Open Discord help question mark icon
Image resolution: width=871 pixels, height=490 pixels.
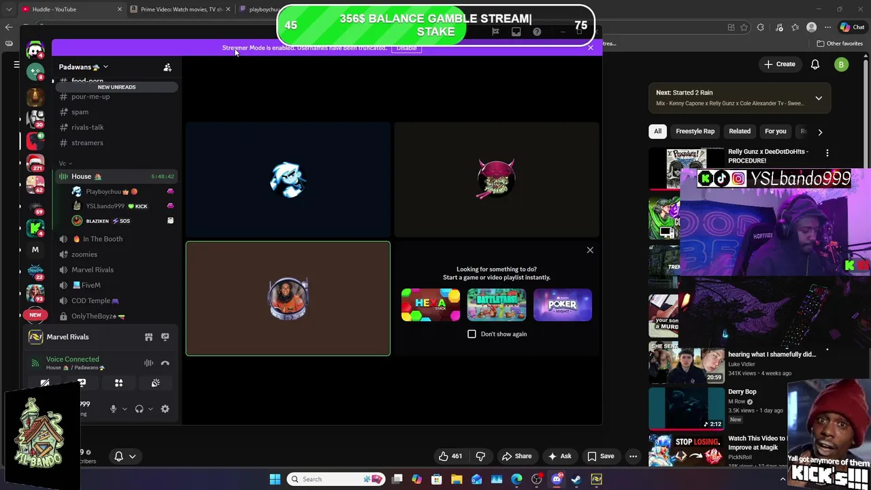coord(537,31)
